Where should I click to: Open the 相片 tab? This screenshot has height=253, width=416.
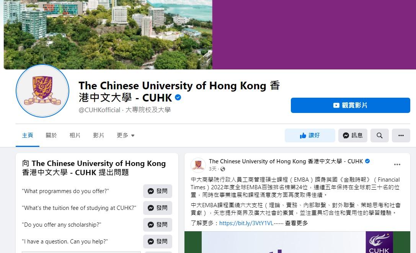pyautogui.click(x=75, y=135)
